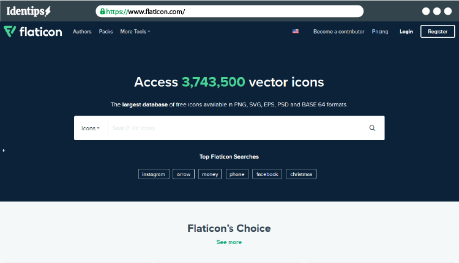Screen dimensions: 459x263
Task: Go to the Packs page
Action: click(x=106, y=32)
